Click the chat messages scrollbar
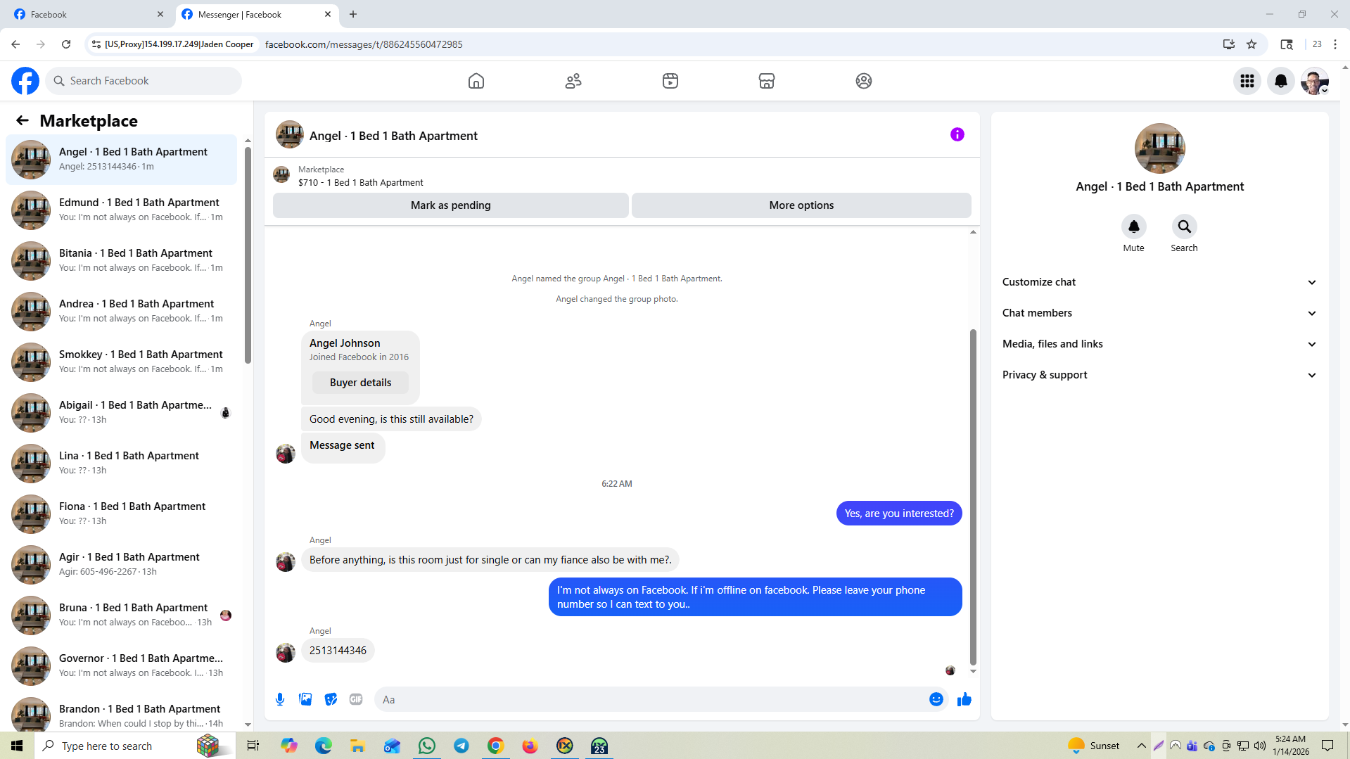The height and width of the screenshot is (759, 1350). click(973, 496)
